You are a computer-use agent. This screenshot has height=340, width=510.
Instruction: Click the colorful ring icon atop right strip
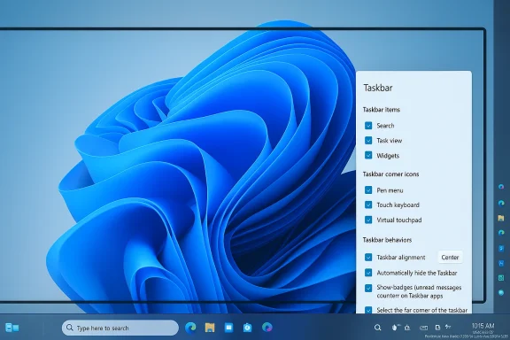click(x=501, y=187)
